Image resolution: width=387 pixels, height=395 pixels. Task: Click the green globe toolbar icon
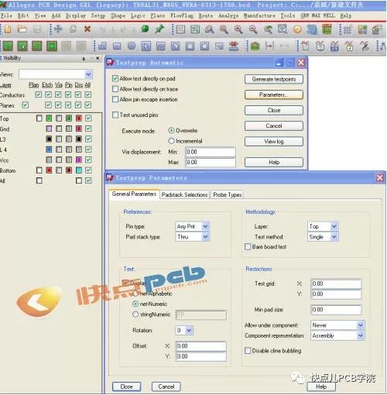click(145, 29)
